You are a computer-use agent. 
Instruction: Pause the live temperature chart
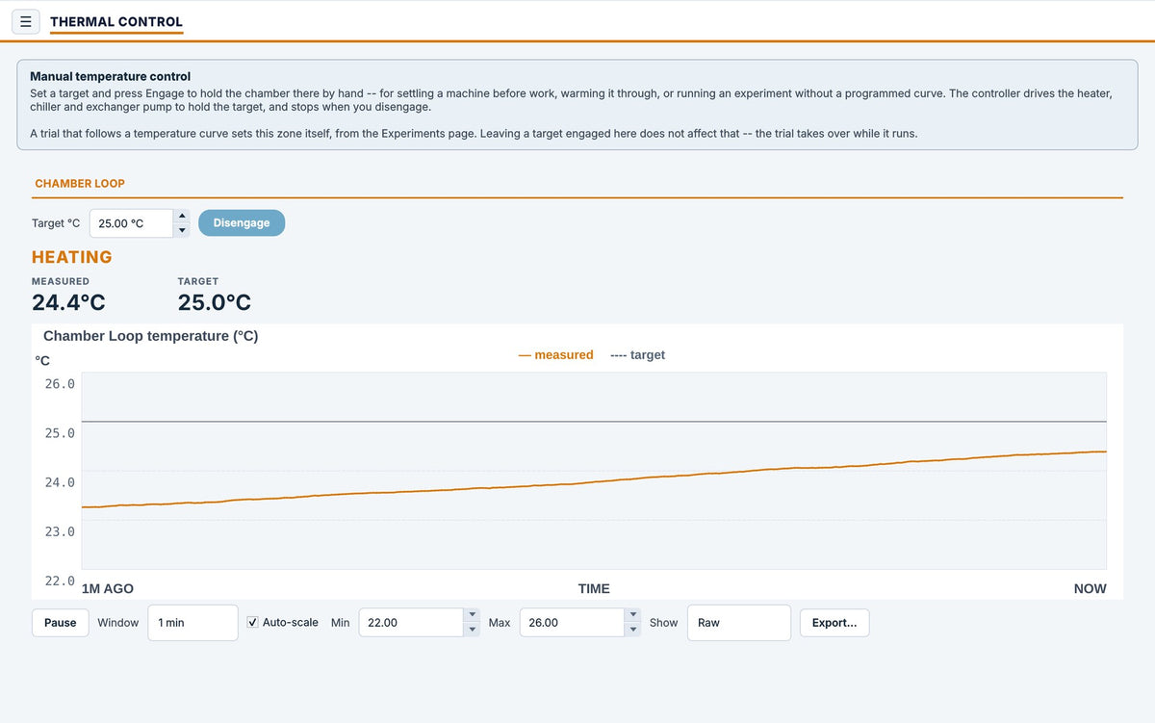click(60, 623)
